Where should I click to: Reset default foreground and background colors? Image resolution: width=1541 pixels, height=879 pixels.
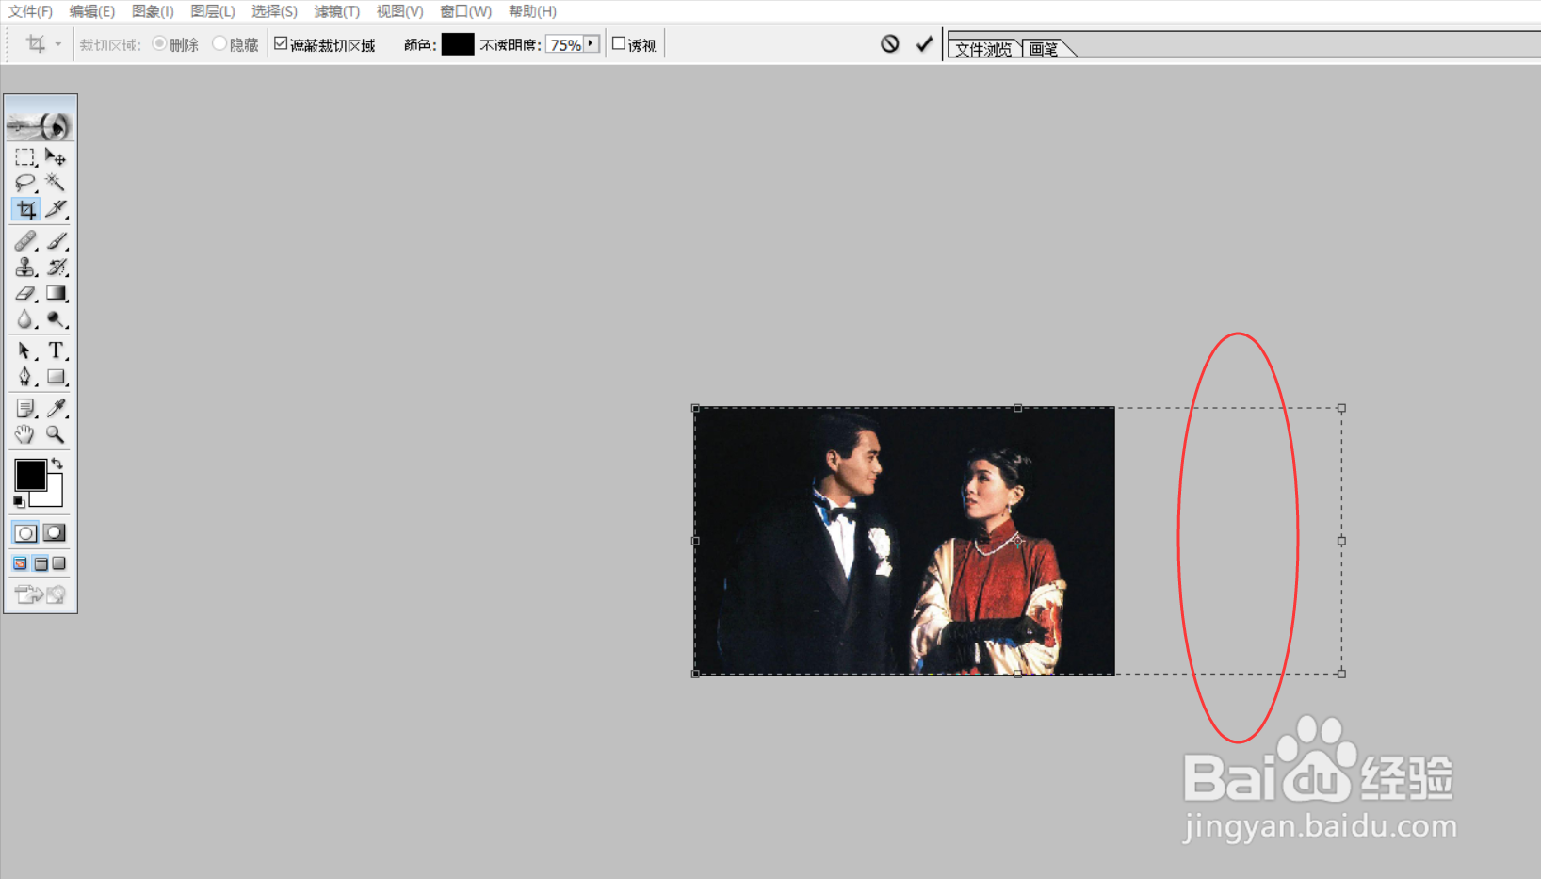(x=19, y=502)
